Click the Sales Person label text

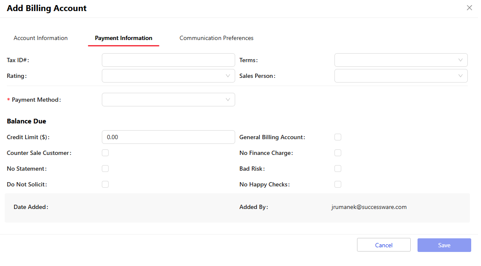tap(257, 76)
